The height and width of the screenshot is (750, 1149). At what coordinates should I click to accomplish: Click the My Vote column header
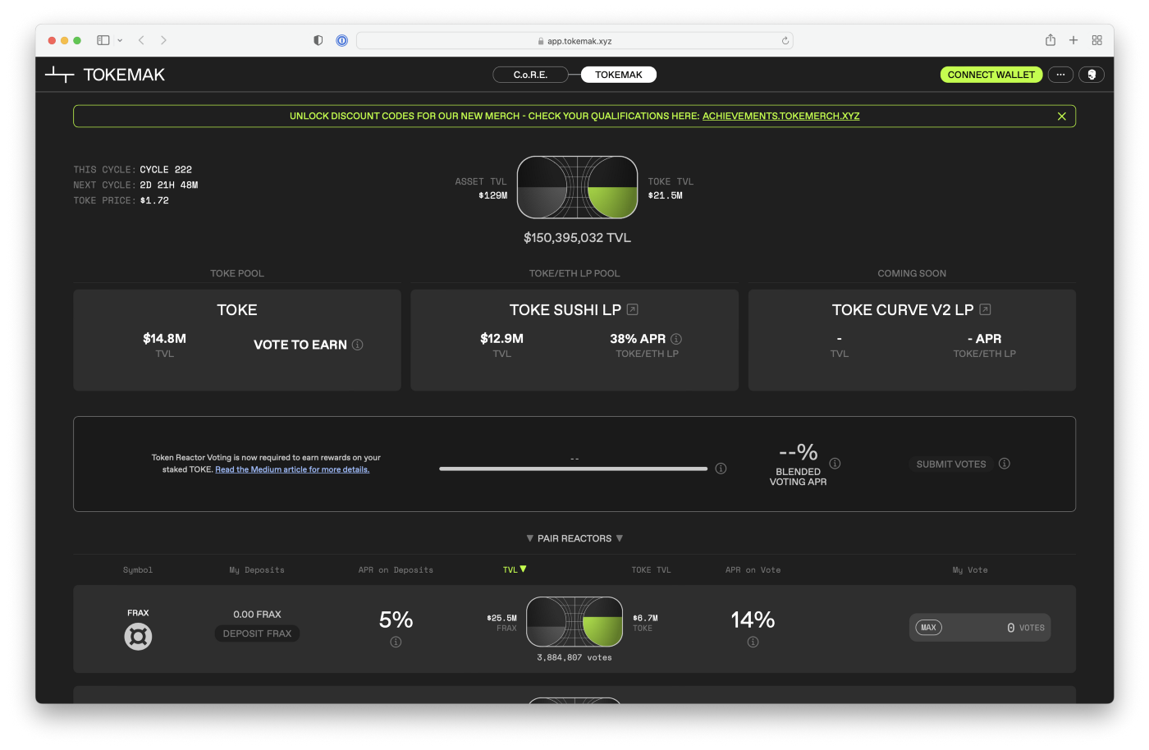tap(970, 569)
